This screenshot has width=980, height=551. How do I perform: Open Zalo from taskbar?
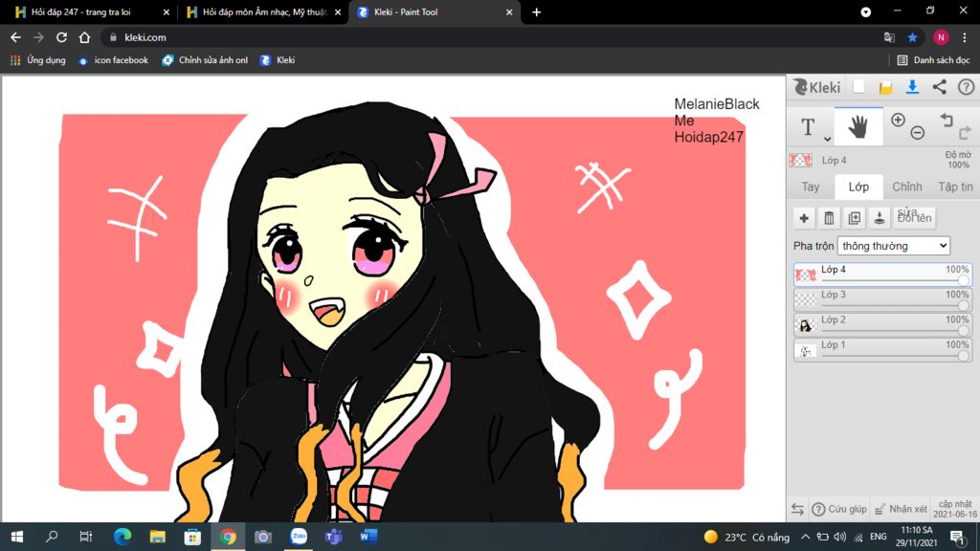pos(299,537)
